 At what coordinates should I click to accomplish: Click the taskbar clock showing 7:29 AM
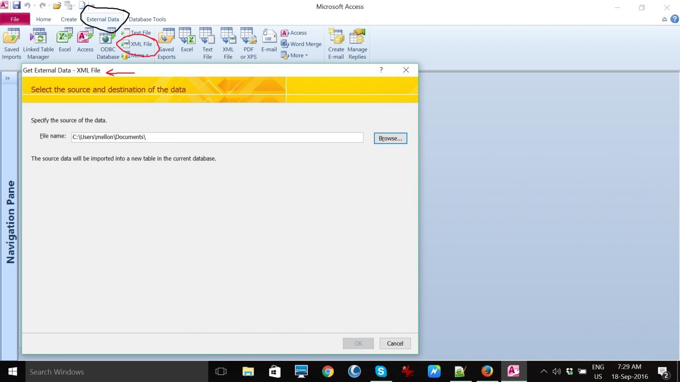tap(629, 372)
